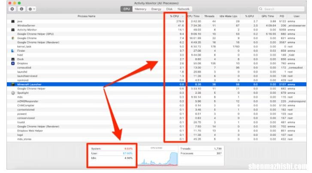Select the Finder process icon
This screenshot has width=312, height=173.
coord(13,51)
